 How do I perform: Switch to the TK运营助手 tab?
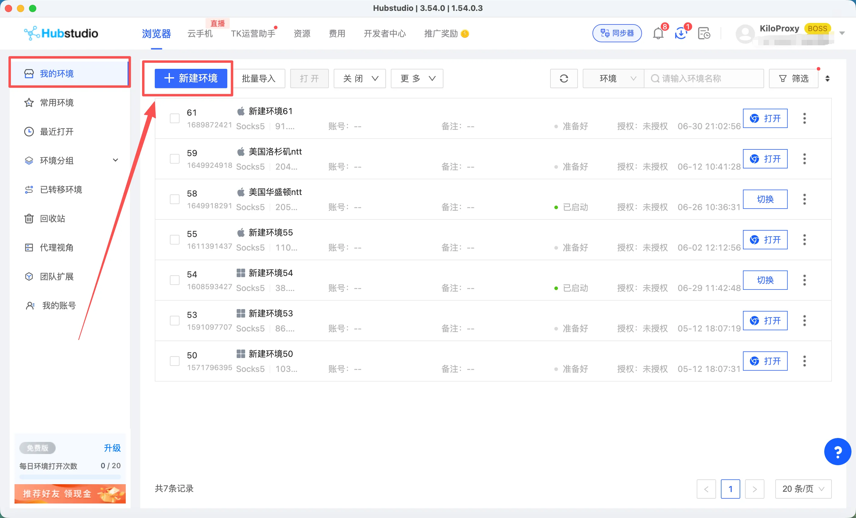coord(253,34)
